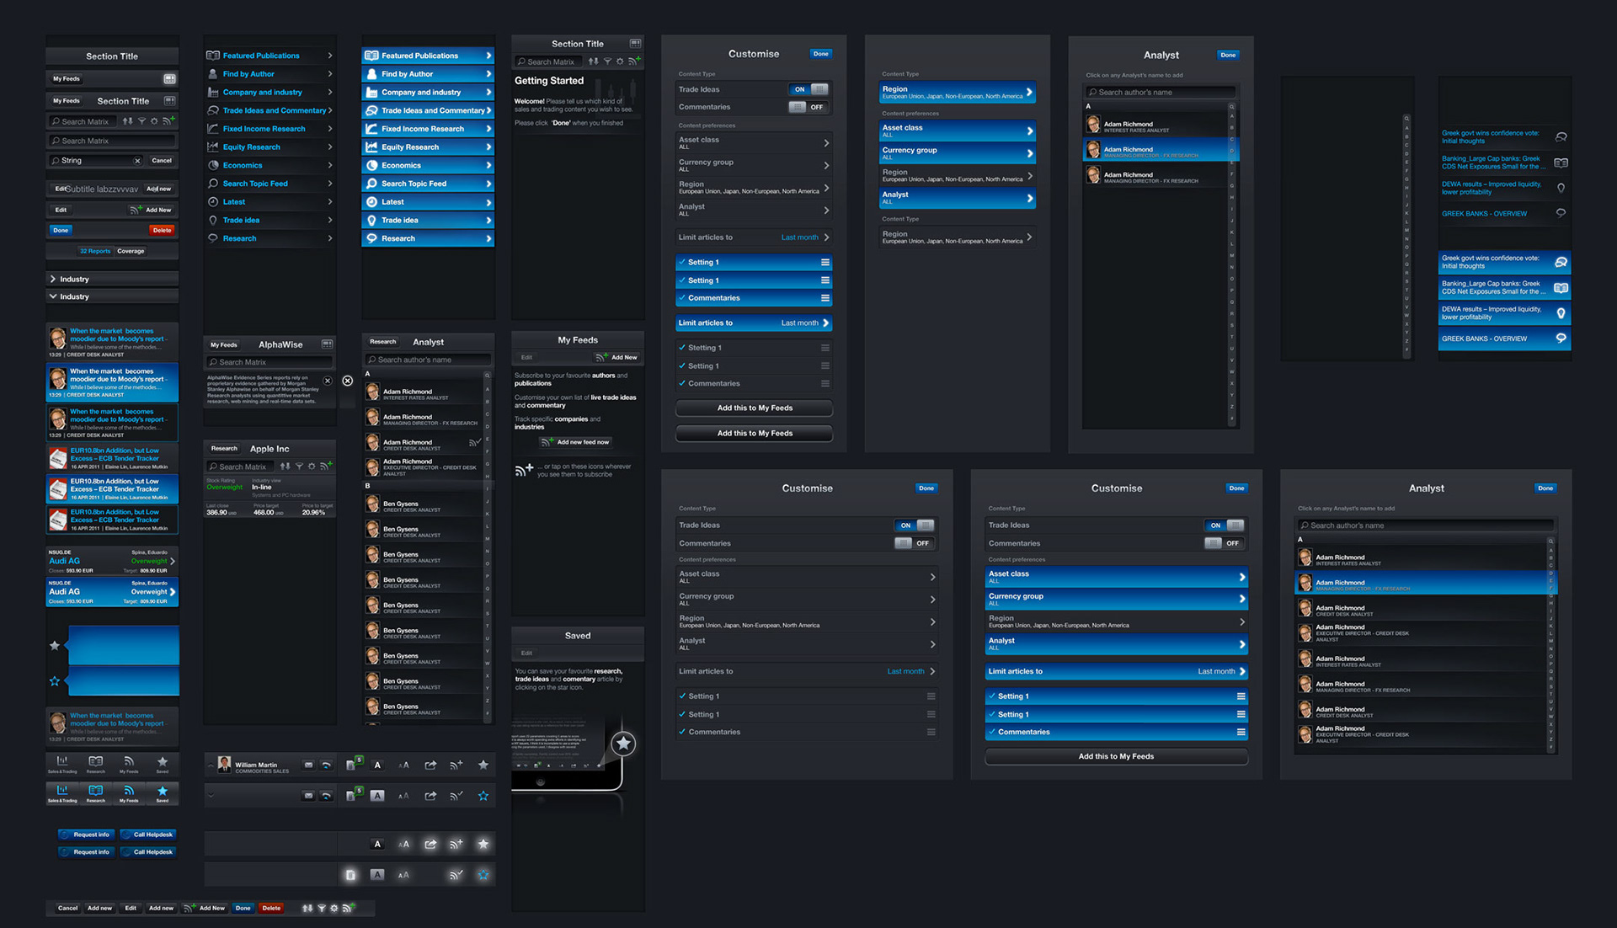The width and height of the screenshot is (1617, 928).
Task: Select Sales & Trading in blue active tab bar
Action: (62, 793)
